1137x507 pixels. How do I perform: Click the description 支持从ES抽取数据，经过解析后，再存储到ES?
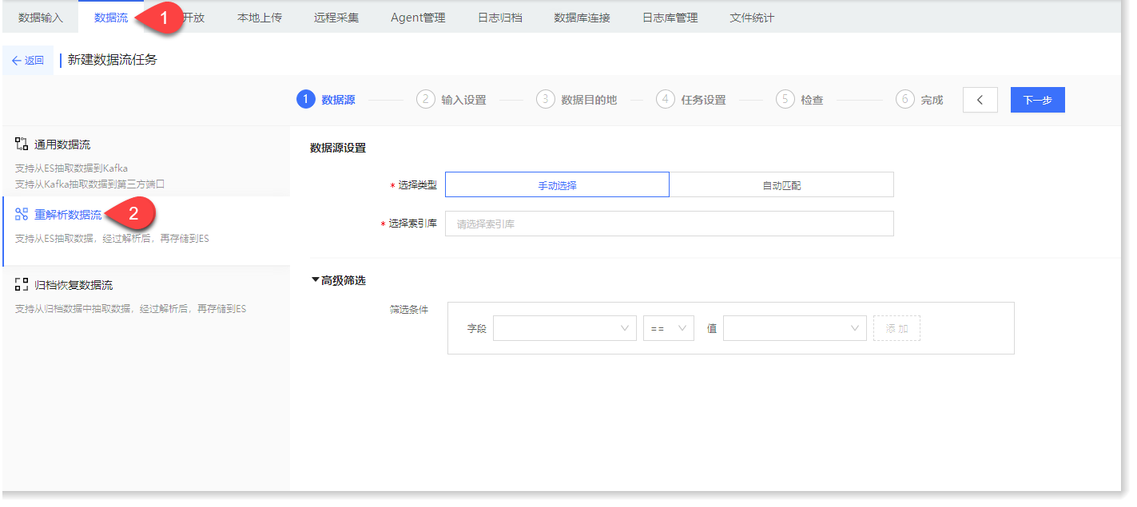[112, 238]
